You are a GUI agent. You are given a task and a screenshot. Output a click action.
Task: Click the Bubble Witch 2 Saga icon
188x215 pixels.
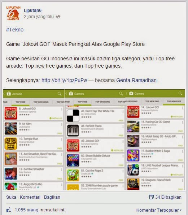pyautogui.click(x=133, y=155)
